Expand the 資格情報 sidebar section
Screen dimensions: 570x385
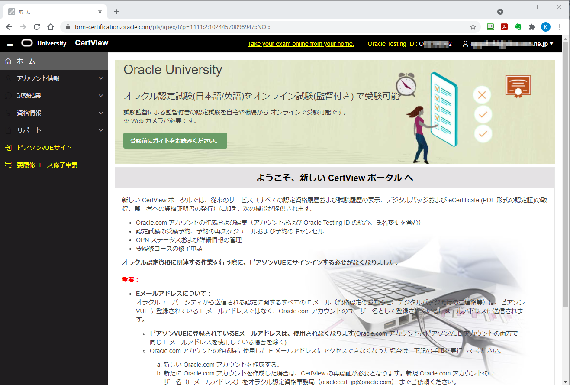click(54, 113)
